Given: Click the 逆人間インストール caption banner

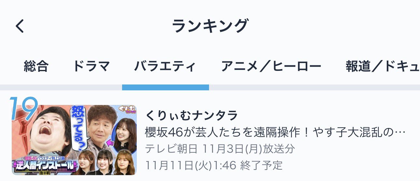Looking at the screenshot, I should 45,164.
